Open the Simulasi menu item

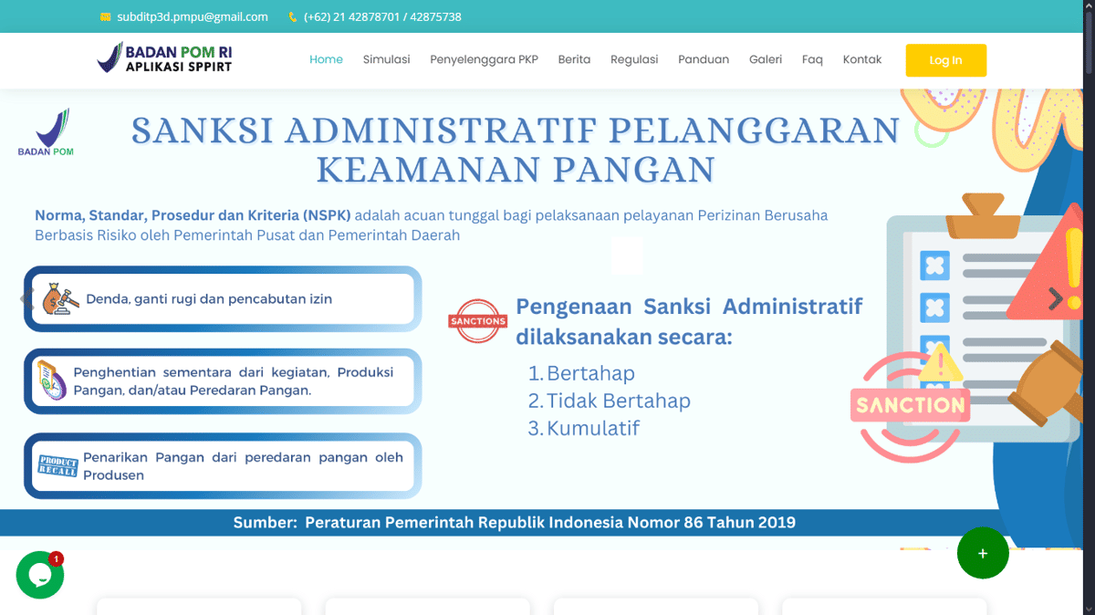[386, 60]
